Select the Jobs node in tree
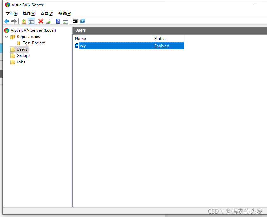 pyautogui.click(x=21, y=62)
